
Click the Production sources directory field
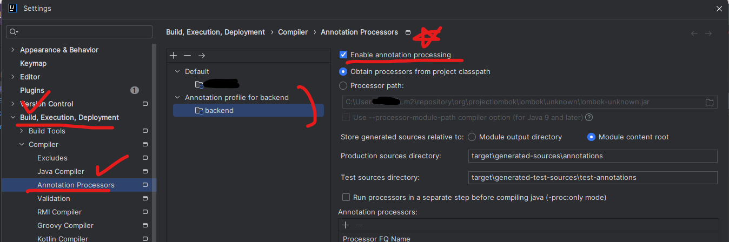click(593, 156)
